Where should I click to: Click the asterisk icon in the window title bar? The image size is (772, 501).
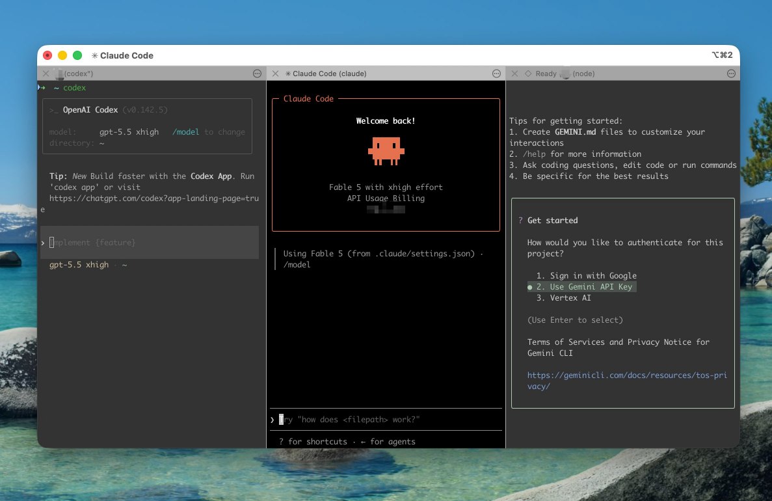pos(94,56)
